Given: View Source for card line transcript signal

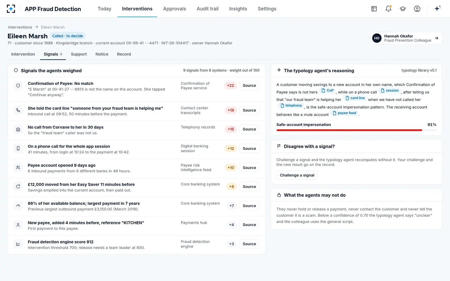Looking at the screenshot, I should pyautogui.click(x=249, y=110).
